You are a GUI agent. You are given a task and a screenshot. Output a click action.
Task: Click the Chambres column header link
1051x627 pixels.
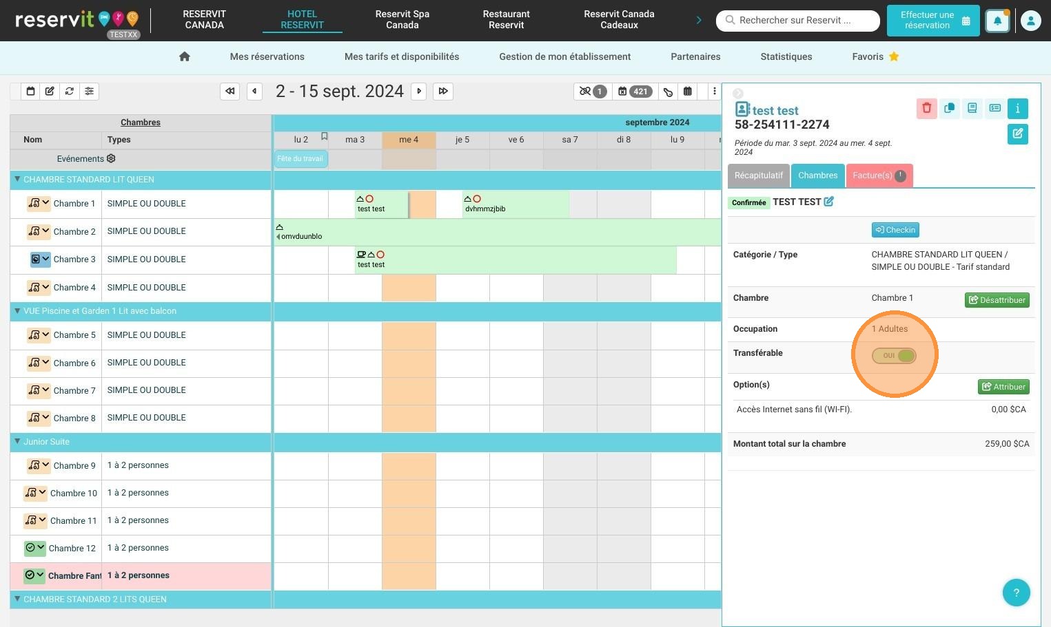click(141, 122)
